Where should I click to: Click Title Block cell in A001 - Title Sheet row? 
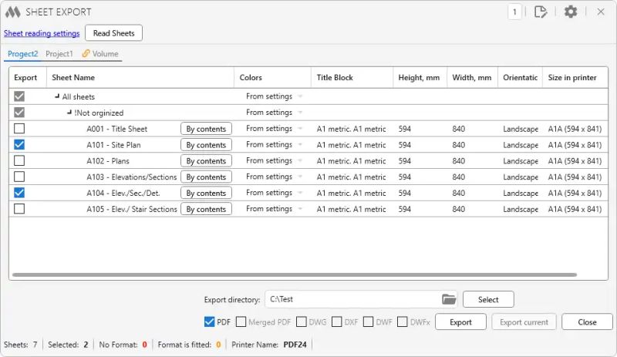(351, 129)
